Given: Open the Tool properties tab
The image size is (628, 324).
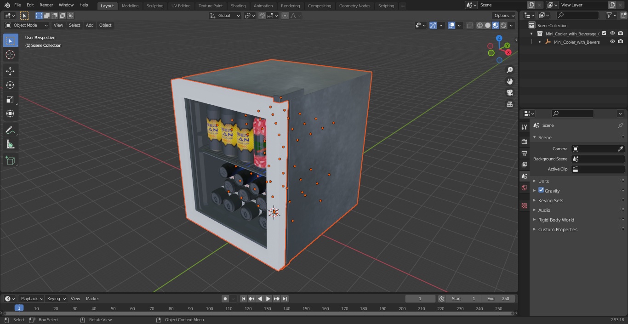Looking at the screenshot, I should pos(524,127).
